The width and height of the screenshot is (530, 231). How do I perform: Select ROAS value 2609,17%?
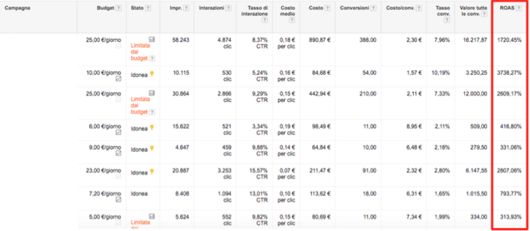click(509, 94)
